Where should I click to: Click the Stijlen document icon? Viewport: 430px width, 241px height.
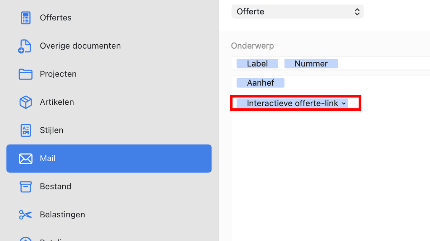[x=25, y=130]
